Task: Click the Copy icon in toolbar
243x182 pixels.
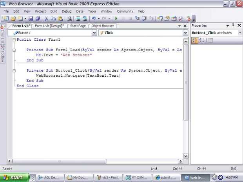Action: point(53,18)
